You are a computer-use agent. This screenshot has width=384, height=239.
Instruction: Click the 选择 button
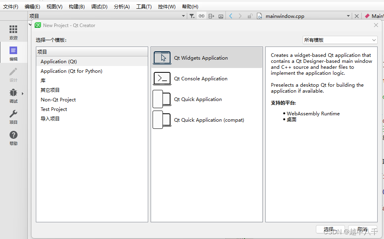[330, 229]
